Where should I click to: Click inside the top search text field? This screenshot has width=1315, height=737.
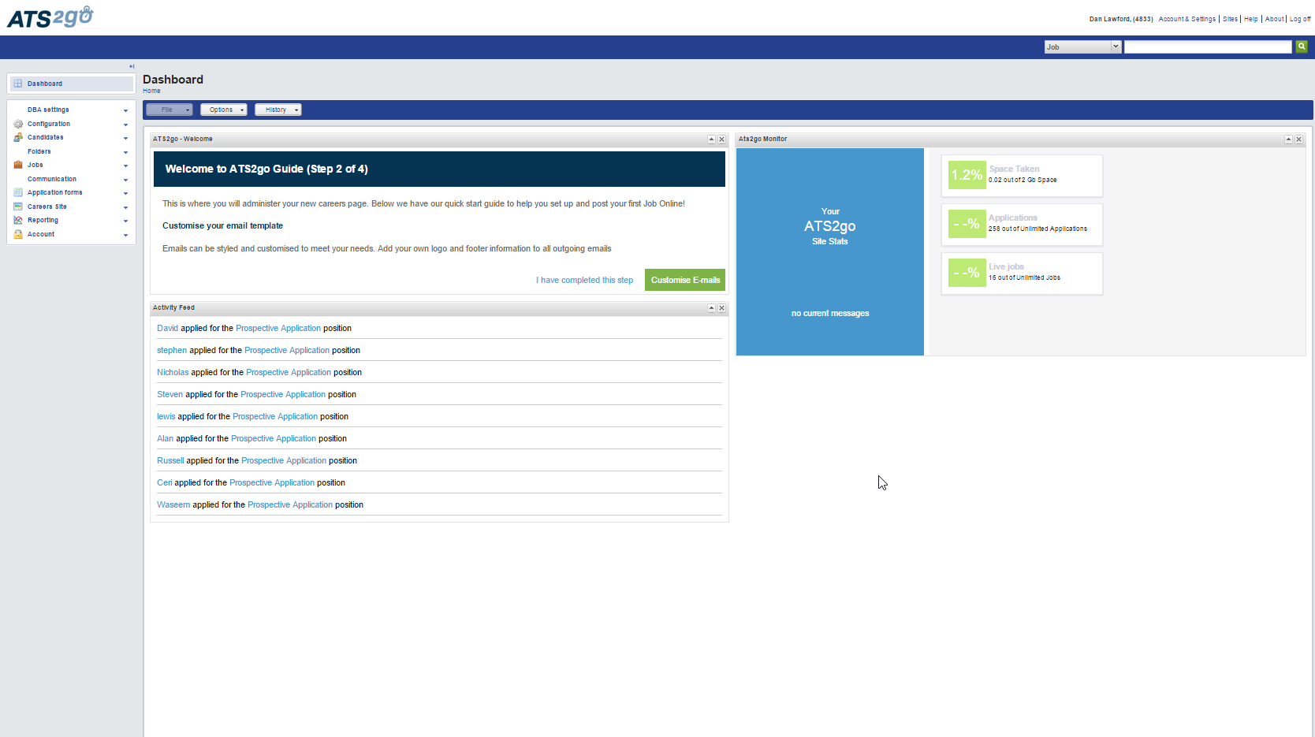1208,47
